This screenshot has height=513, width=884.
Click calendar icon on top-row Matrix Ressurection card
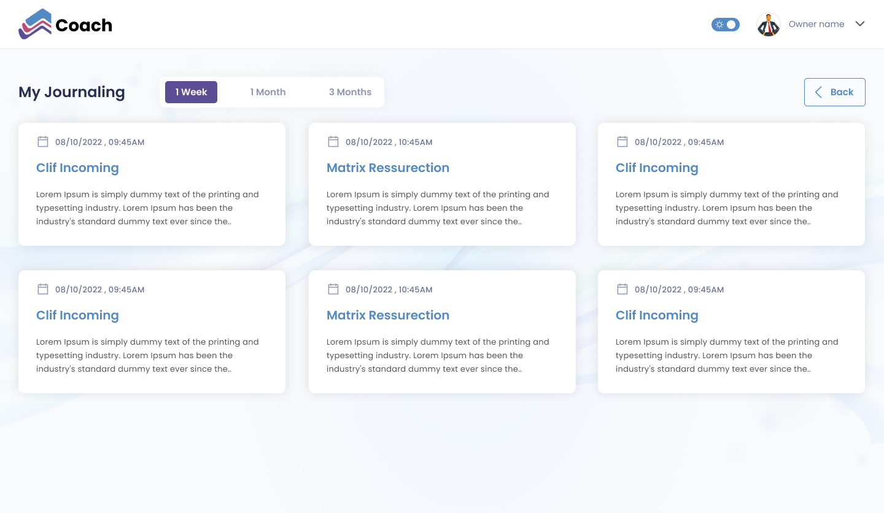(x=333, y=142)
